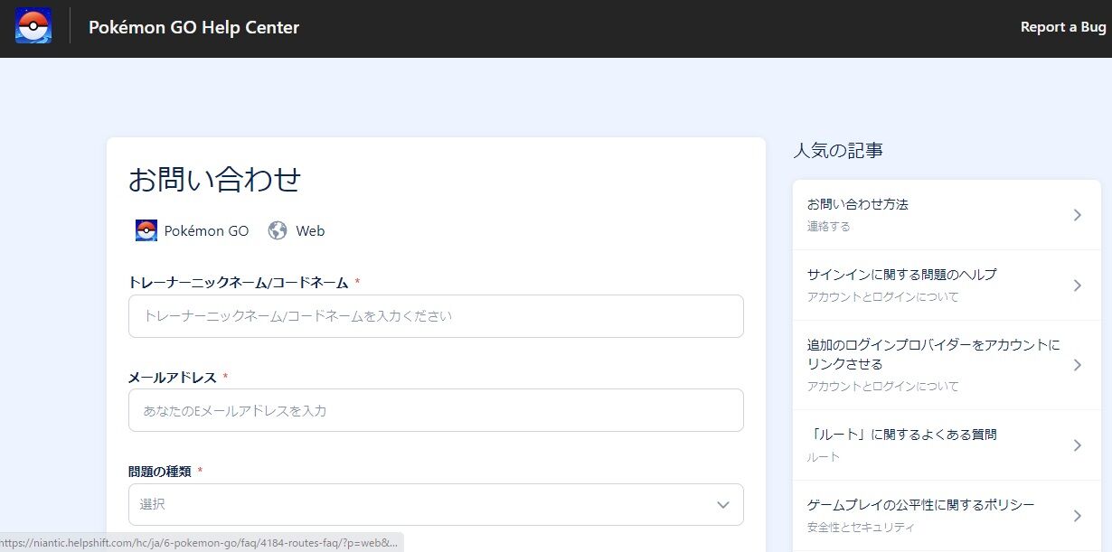Screen dimensions: 1112x552
Task: Click the Web label beside the globe
Action: 310,231
